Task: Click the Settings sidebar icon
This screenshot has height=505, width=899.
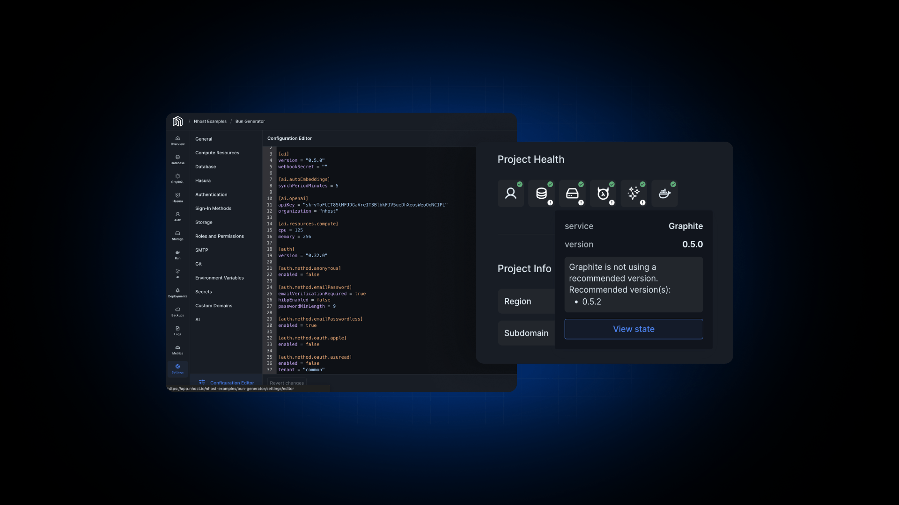Action: (x=178, y=369)
